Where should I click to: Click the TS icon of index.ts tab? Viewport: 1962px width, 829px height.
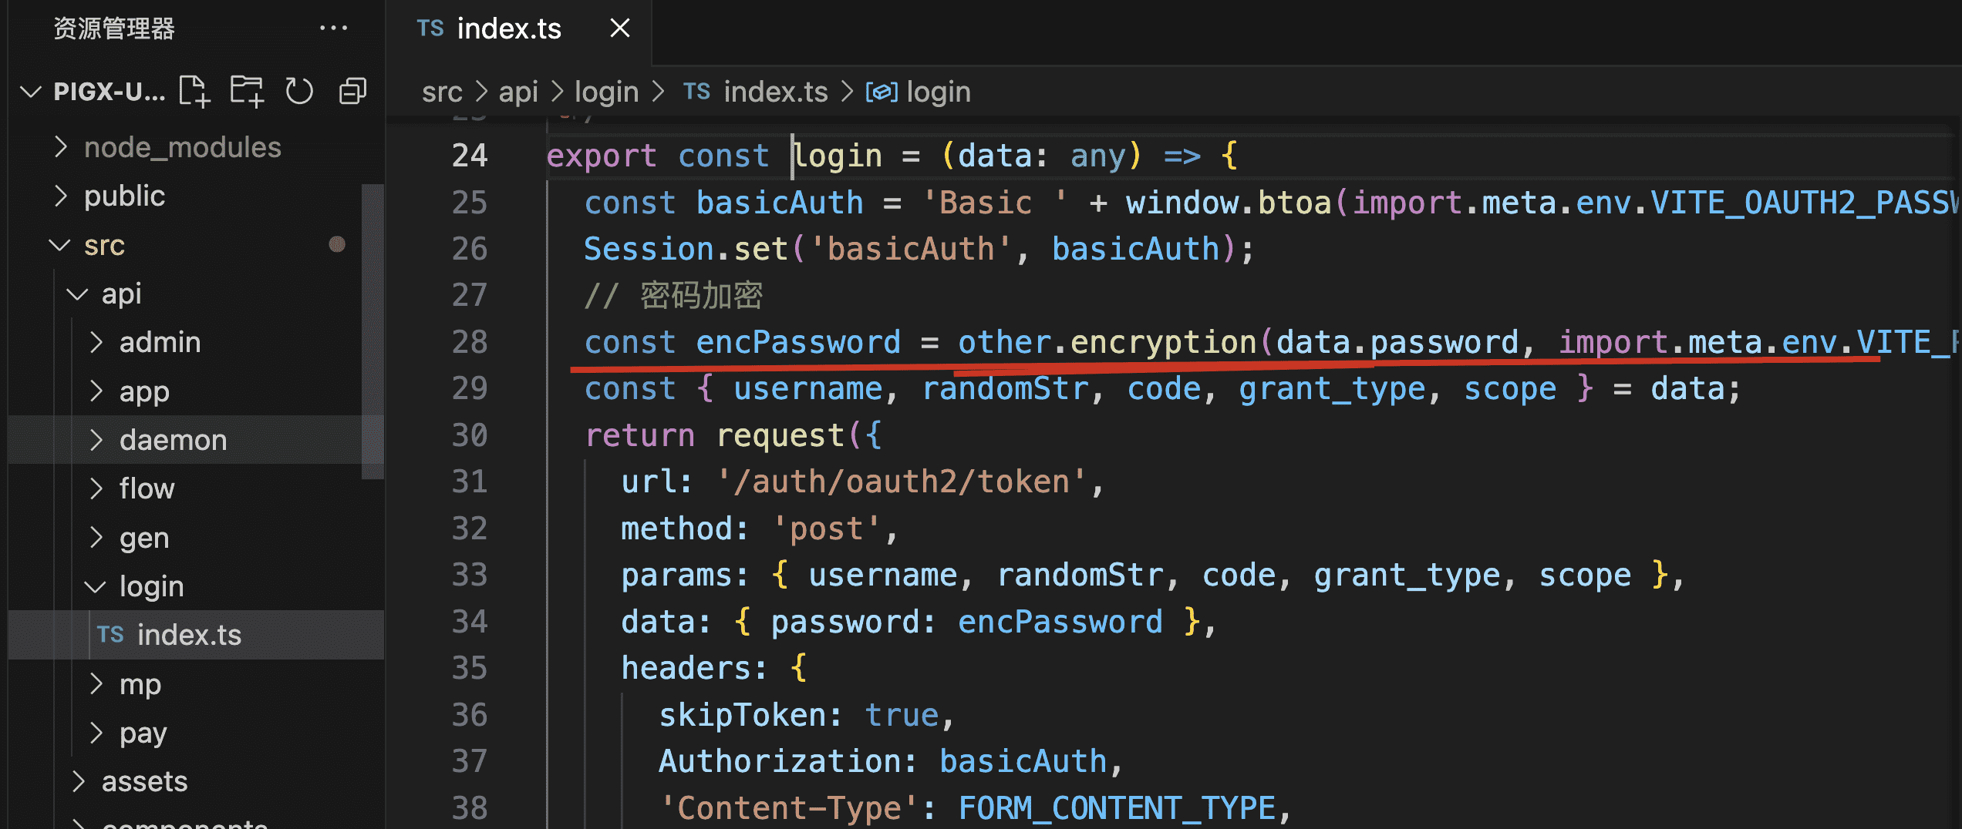(430, 29)
